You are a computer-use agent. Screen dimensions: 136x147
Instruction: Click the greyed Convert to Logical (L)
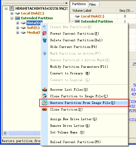tap(84, 80)
